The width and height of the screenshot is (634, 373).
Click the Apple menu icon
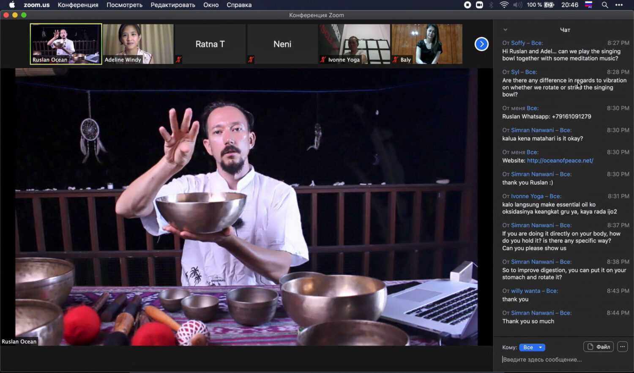click(12, 5)
